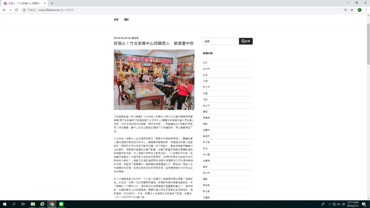Open the 首頁 navigation menu item
The image size is (370, 208).
116,19
